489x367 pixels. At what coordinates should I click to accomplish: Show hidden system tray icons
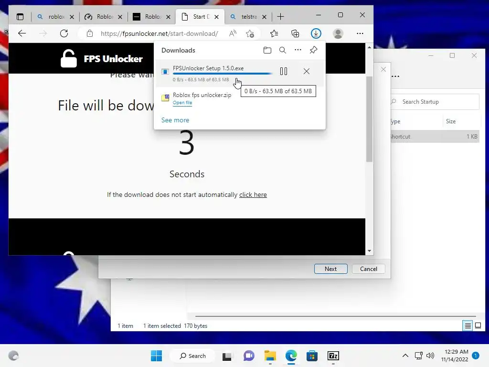405,356
